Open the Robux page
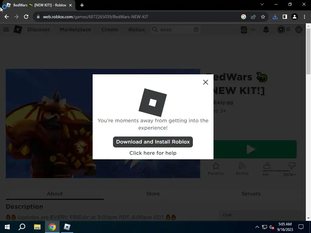Image resolution: width=311 pixels, height=233 pixels. click(x=136, y=29)
